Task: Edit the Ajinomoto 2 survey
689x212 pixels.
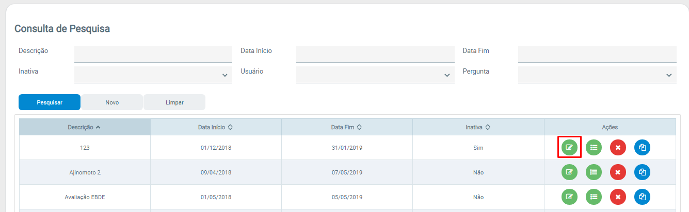Action: (569, 172)
